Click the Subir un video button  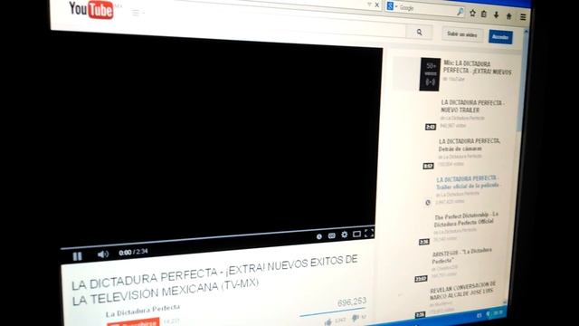pos(462,34)
